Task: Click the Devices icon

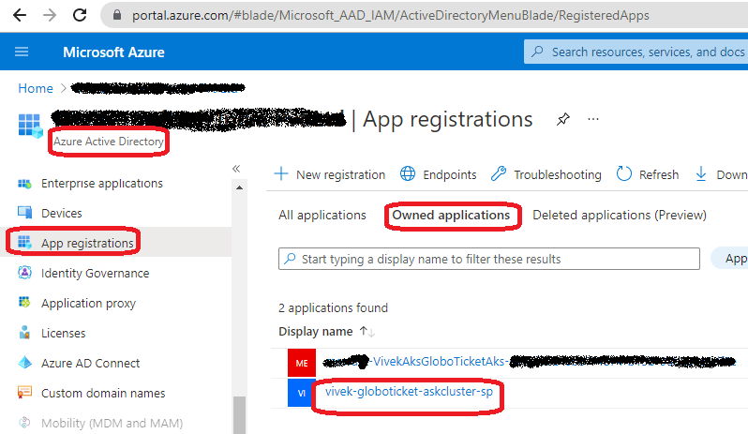Action: 24,212
